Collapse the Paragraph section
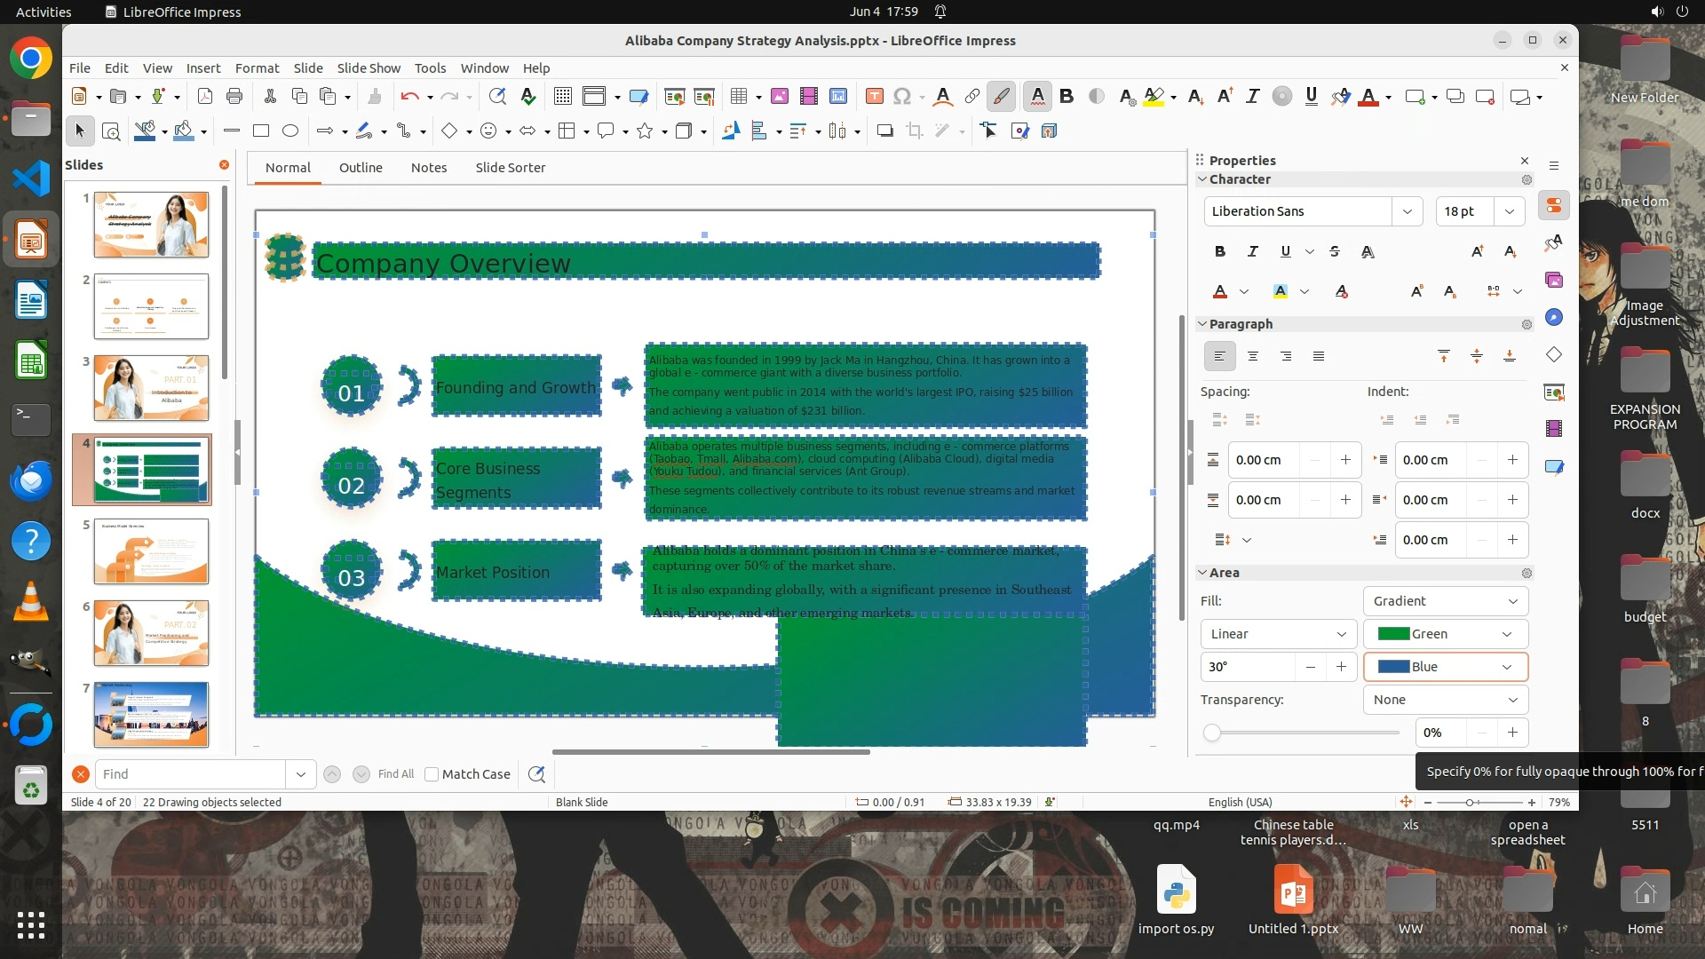1705x959 pixels. (x=1203, y=324)
